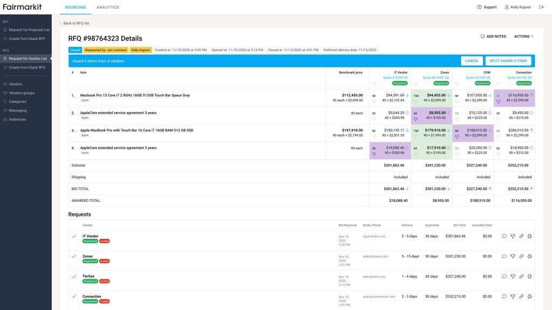Open message icon for IT Vendor request
This screenshot has height=310, width=552.
[504, 236]
